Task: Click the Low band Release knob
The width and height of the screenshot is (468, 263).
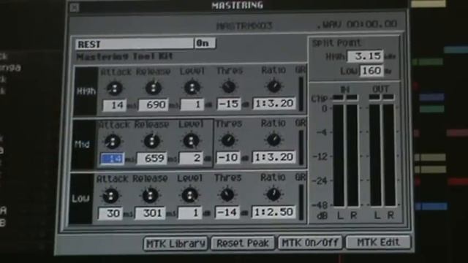Action: click(150, 196)
